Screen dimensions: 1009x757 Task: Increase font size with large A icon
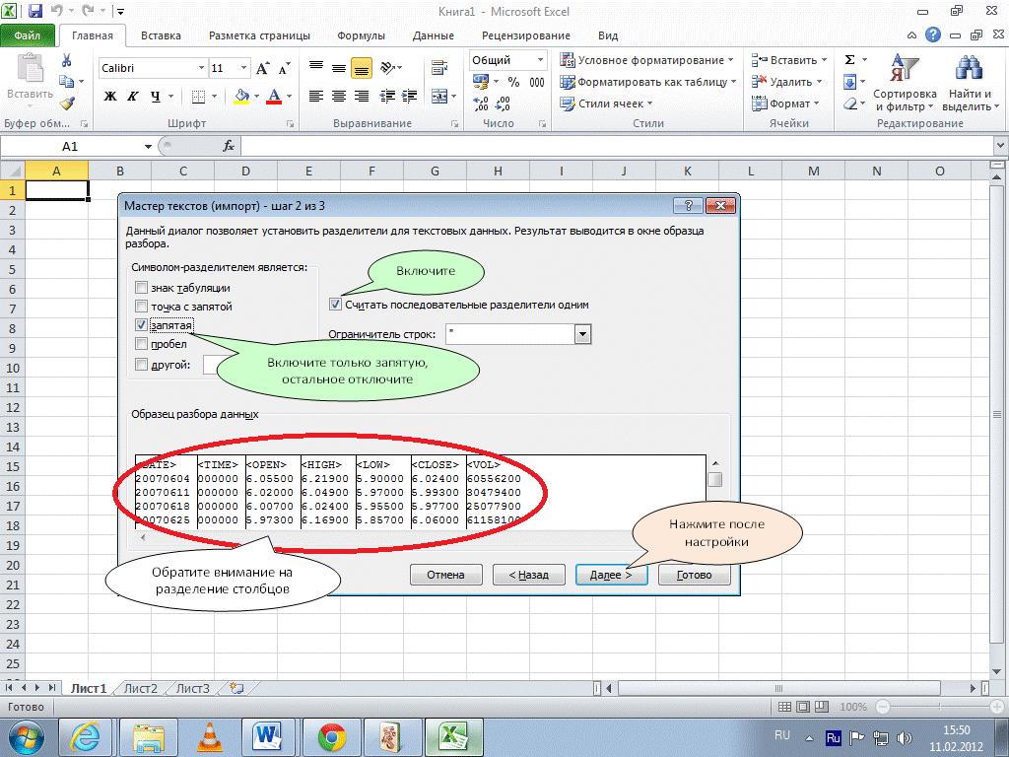(x=262, y=68)
